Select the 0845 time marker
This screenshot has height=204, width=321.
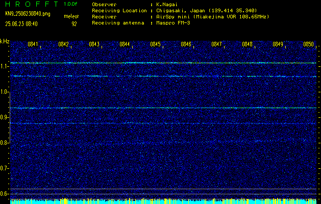pos(155,44)
